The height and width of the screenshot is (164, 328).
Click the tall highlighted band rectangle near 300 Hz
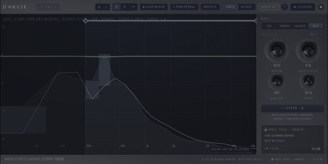pyautogui.click(x=104, y=70)
